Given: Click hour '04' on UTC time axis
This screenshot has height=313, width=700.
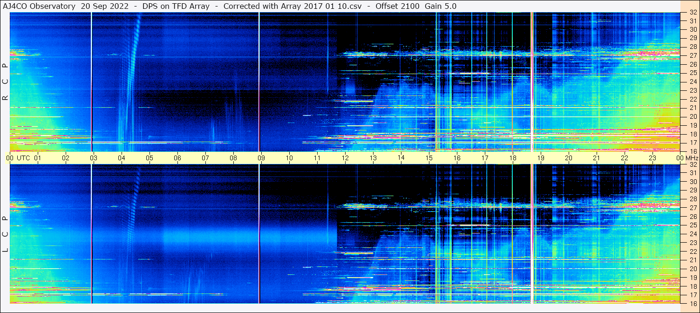Looking at the screenshot, I should (x=122, y=158).
